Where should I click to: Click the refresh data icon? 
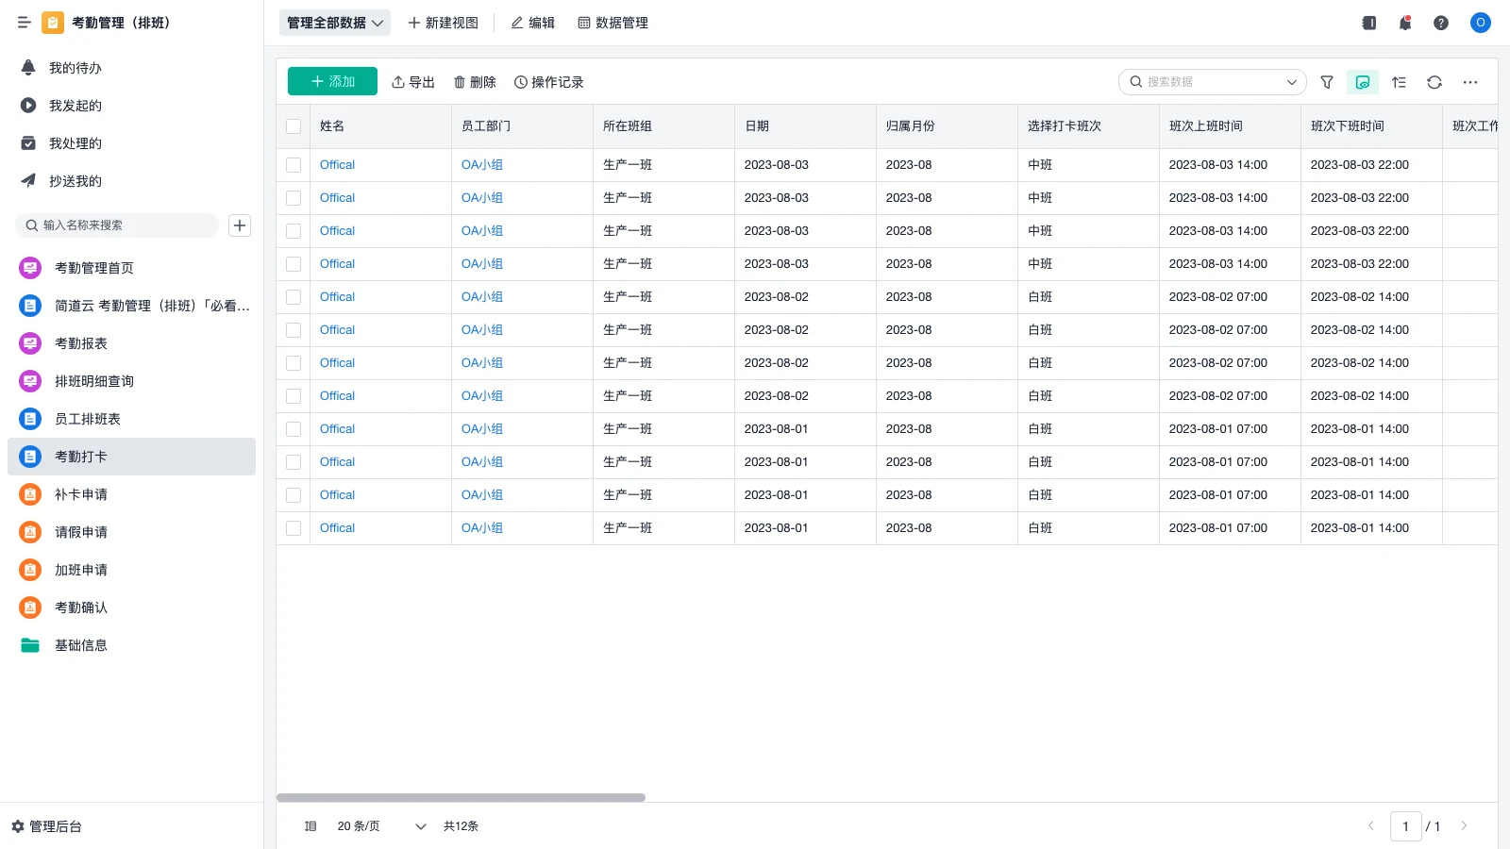1434,82
